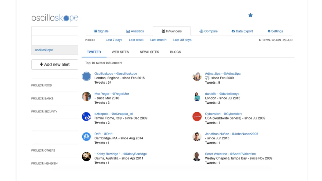The image size is (322, 181).
Task: Select the oscilloskope alert in sidebar
Action: tap(55, 50)
